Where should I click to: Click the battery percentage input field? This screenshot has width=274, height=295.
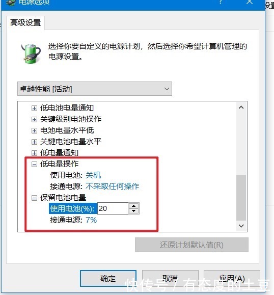pyautogui.click(x=113, y=208)
